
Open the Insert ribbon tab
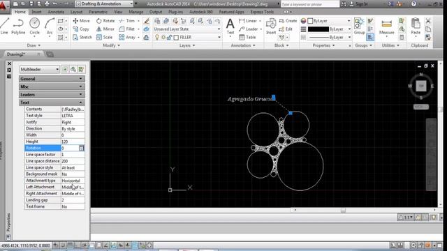[x=37, y=12]
